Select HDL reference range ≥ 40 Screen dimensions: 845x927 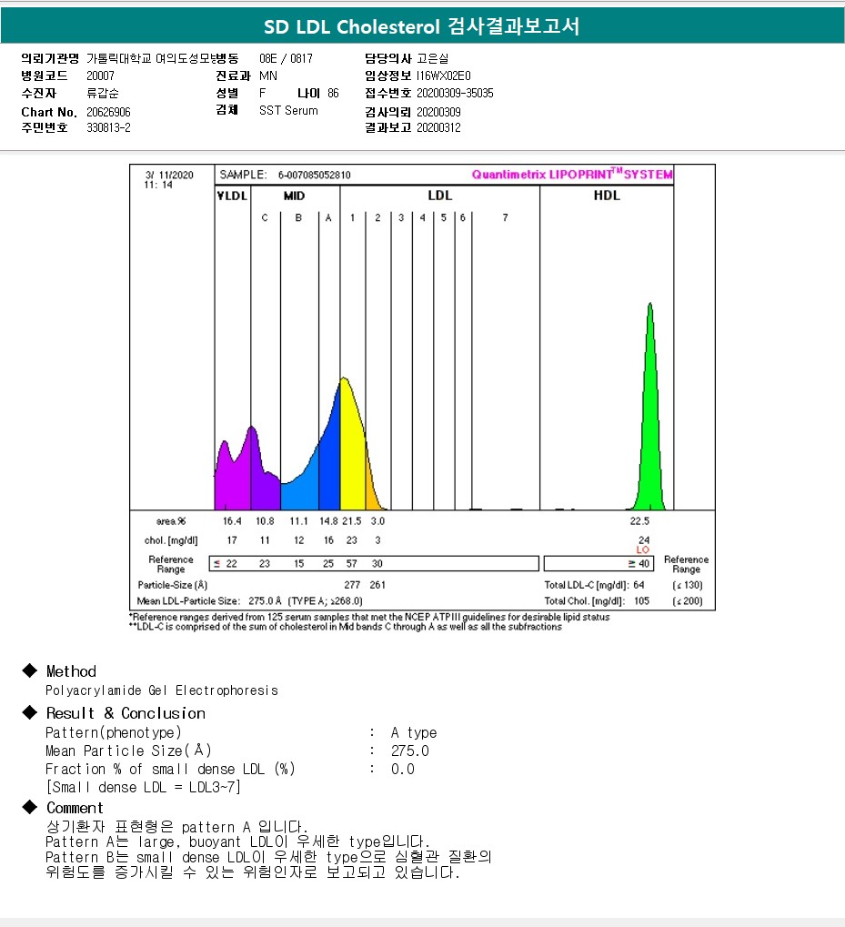[639, 564]
